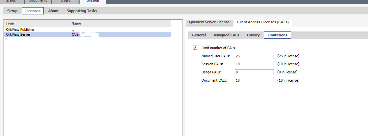The image size is (368, 136).
Task: Open the About sub-tab
Action: point(54,11)
